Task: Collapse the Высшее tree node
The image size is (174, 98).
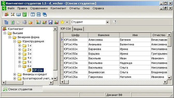Action: [x=5, y=33]
